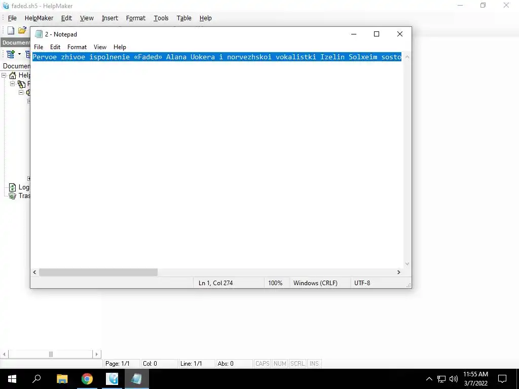
Task: Click Notepad horizontal scrollbar thumb
Action: pos(98,272)
